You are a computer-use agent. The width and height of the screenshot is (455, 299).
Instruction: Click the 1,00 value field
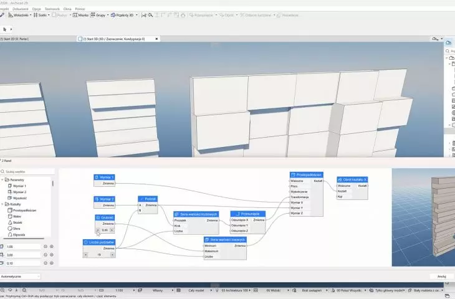click(x=23, y=247)
